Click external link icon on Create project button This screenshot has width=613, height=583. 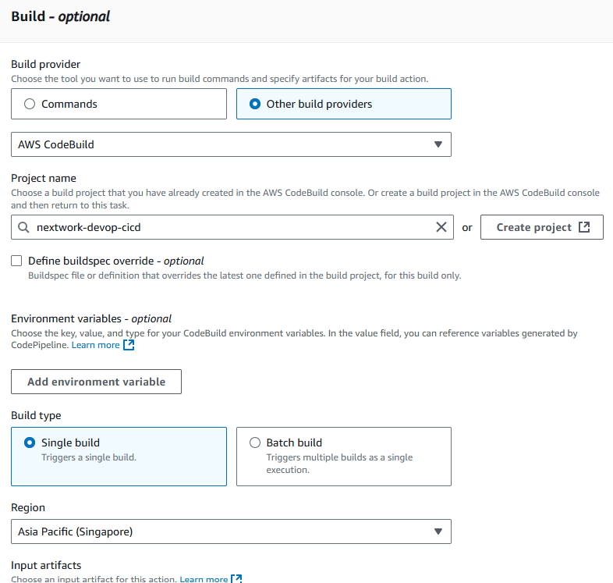(x=584, y=227)
